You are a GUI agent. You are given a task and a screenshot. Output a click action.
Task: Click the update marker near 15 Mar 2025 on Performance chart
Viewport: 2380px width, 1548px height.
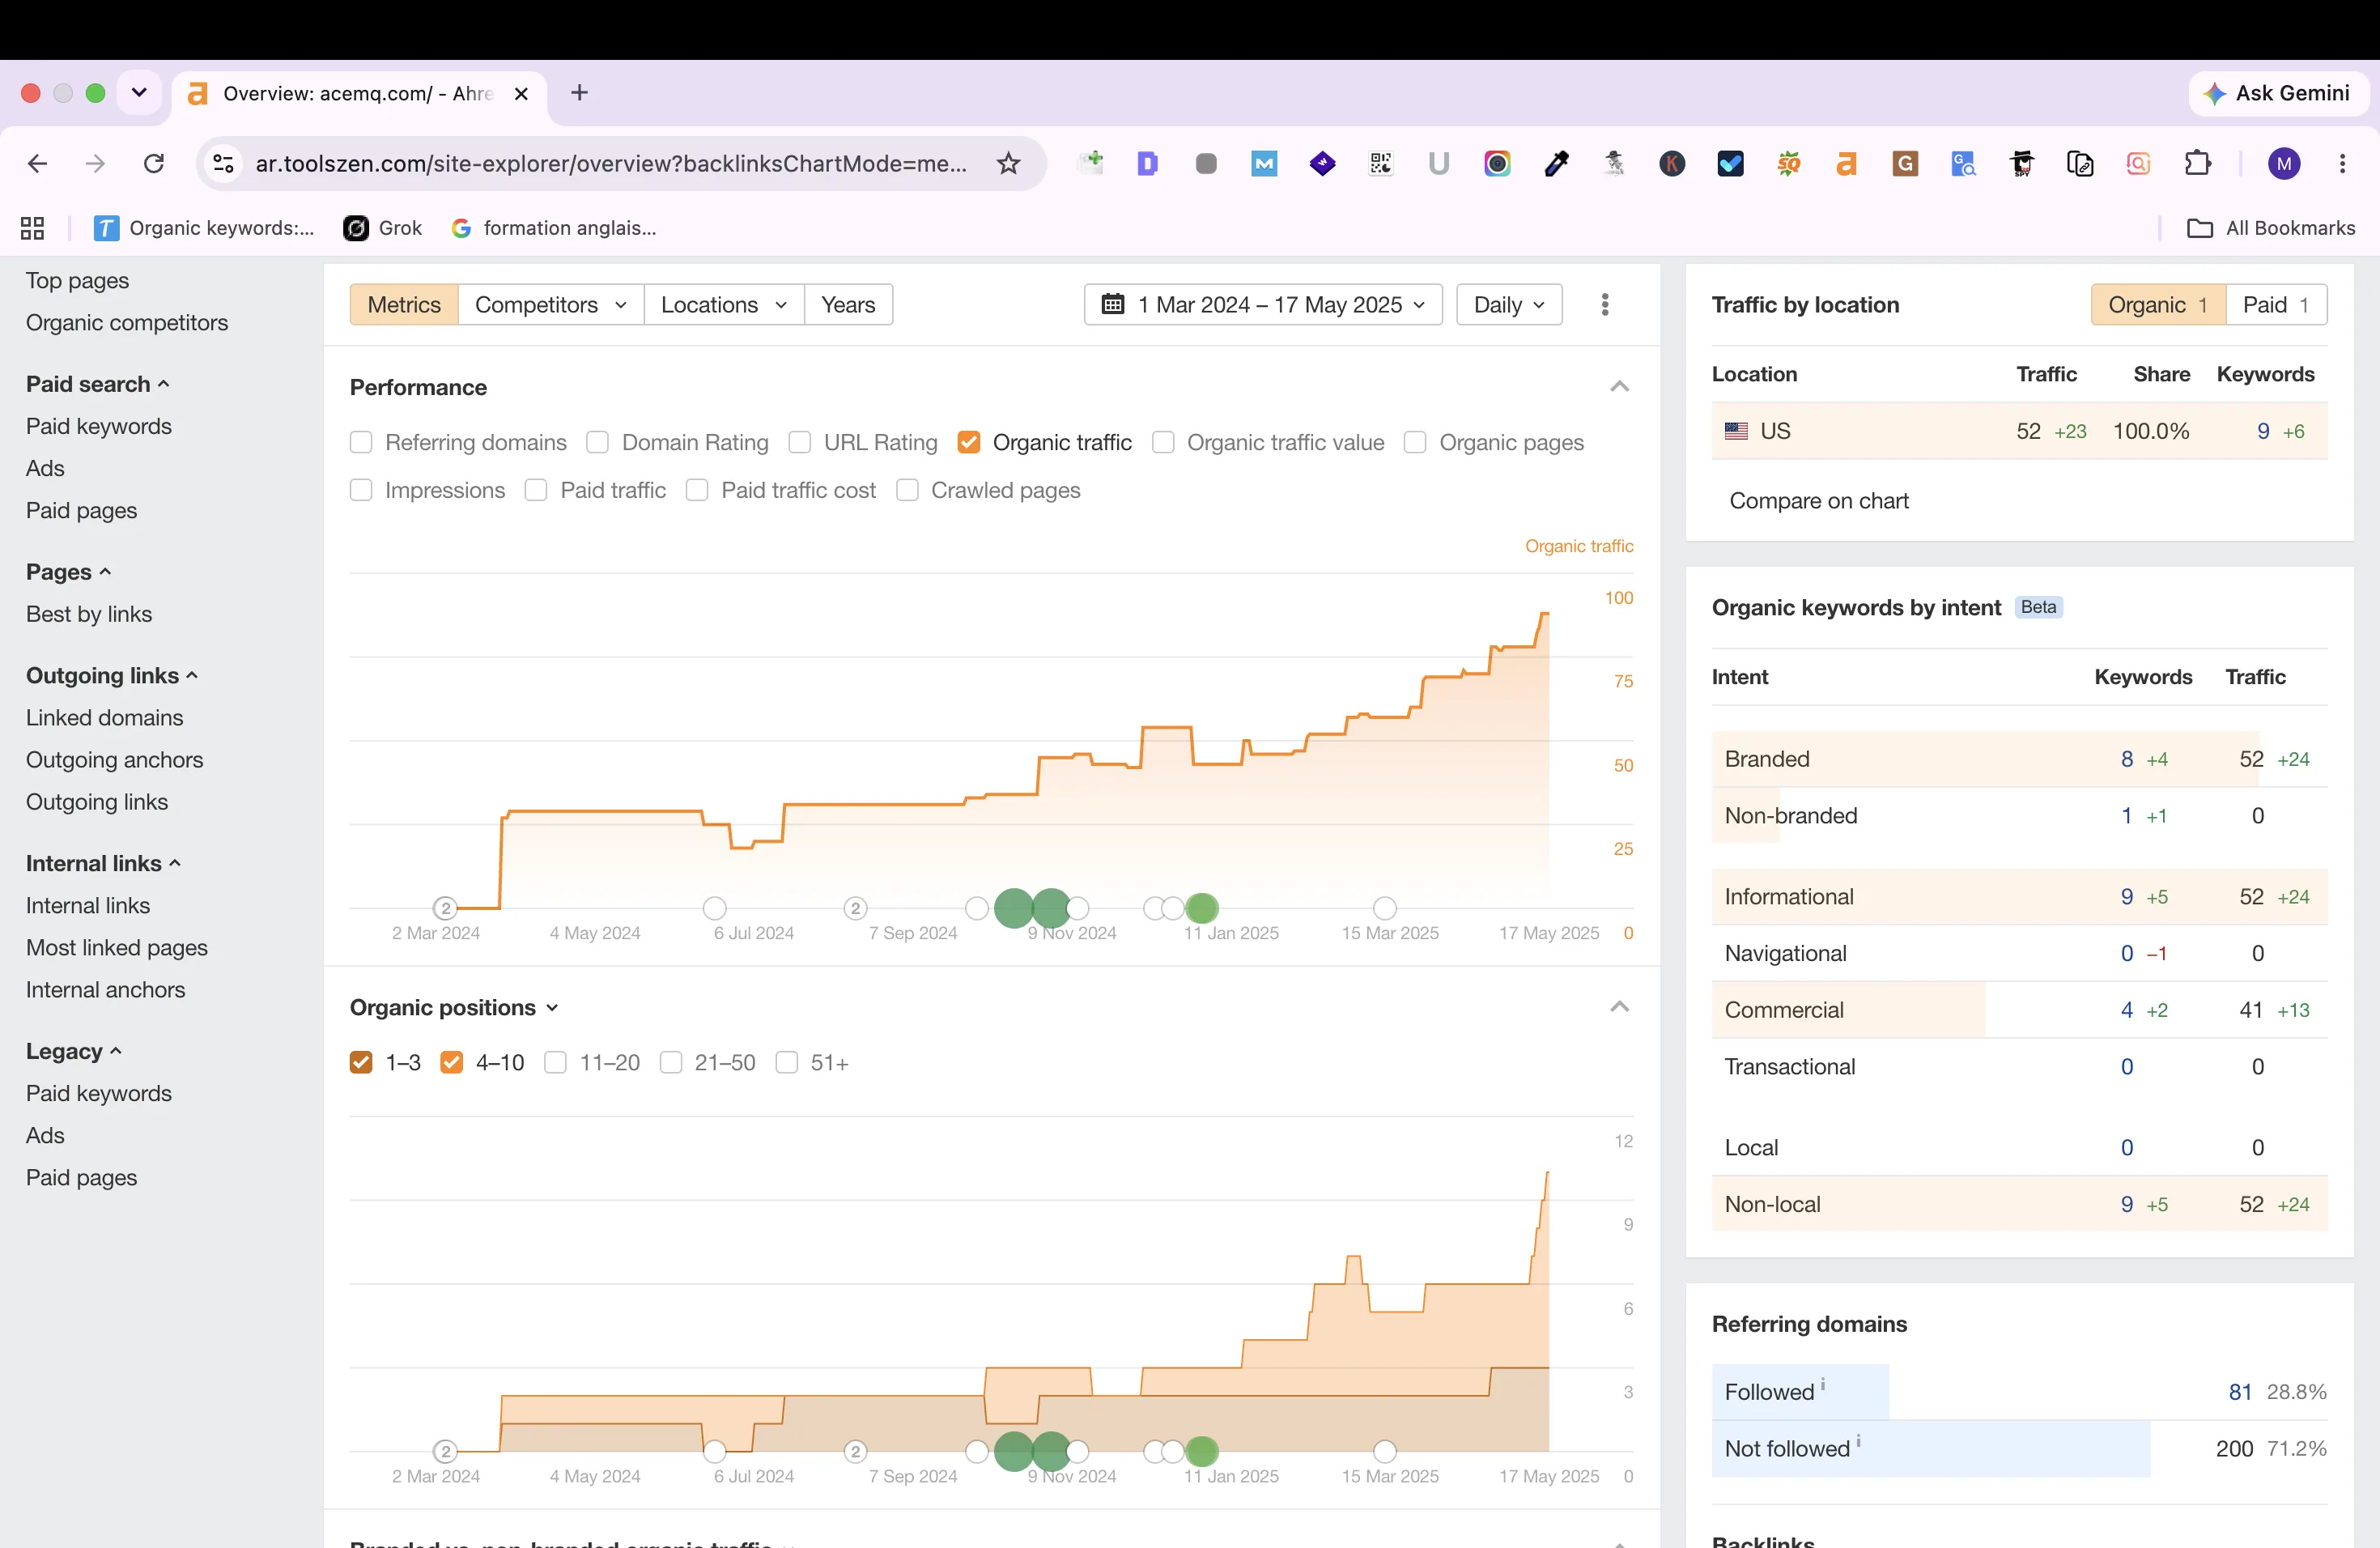[1385, 908]
